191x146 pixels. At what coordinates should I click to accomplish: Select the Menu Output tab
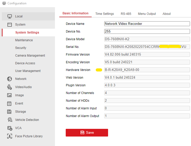coord(147,14)
